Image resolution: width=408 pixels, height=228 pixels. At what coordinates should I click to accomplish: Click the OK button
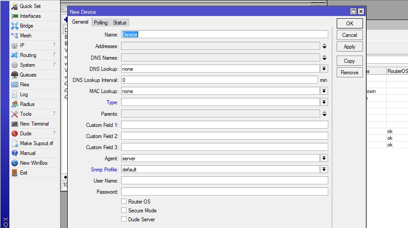(350, 24)
